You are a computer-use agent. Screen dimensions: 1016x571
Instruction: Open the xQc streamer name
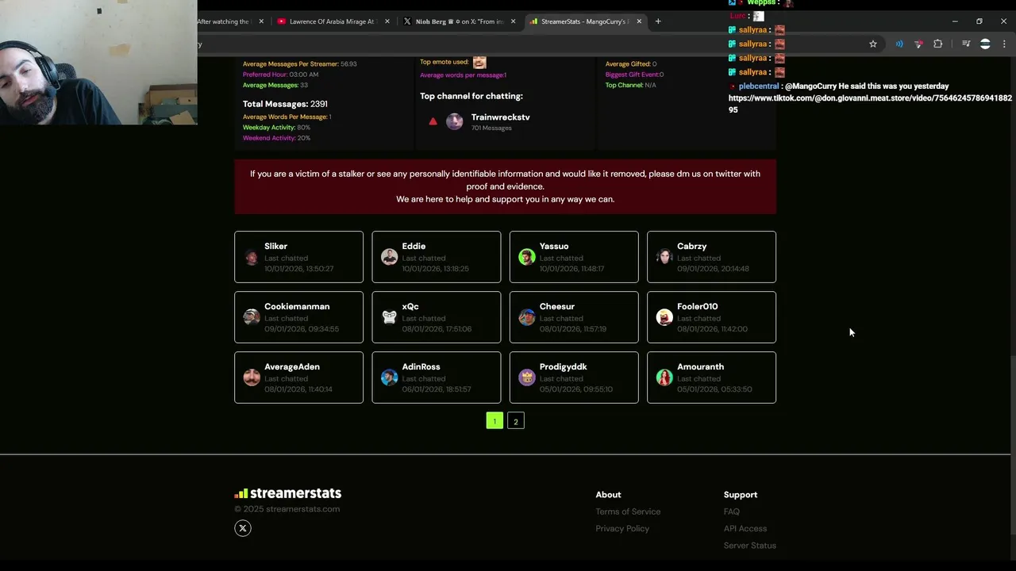(410, 306)
